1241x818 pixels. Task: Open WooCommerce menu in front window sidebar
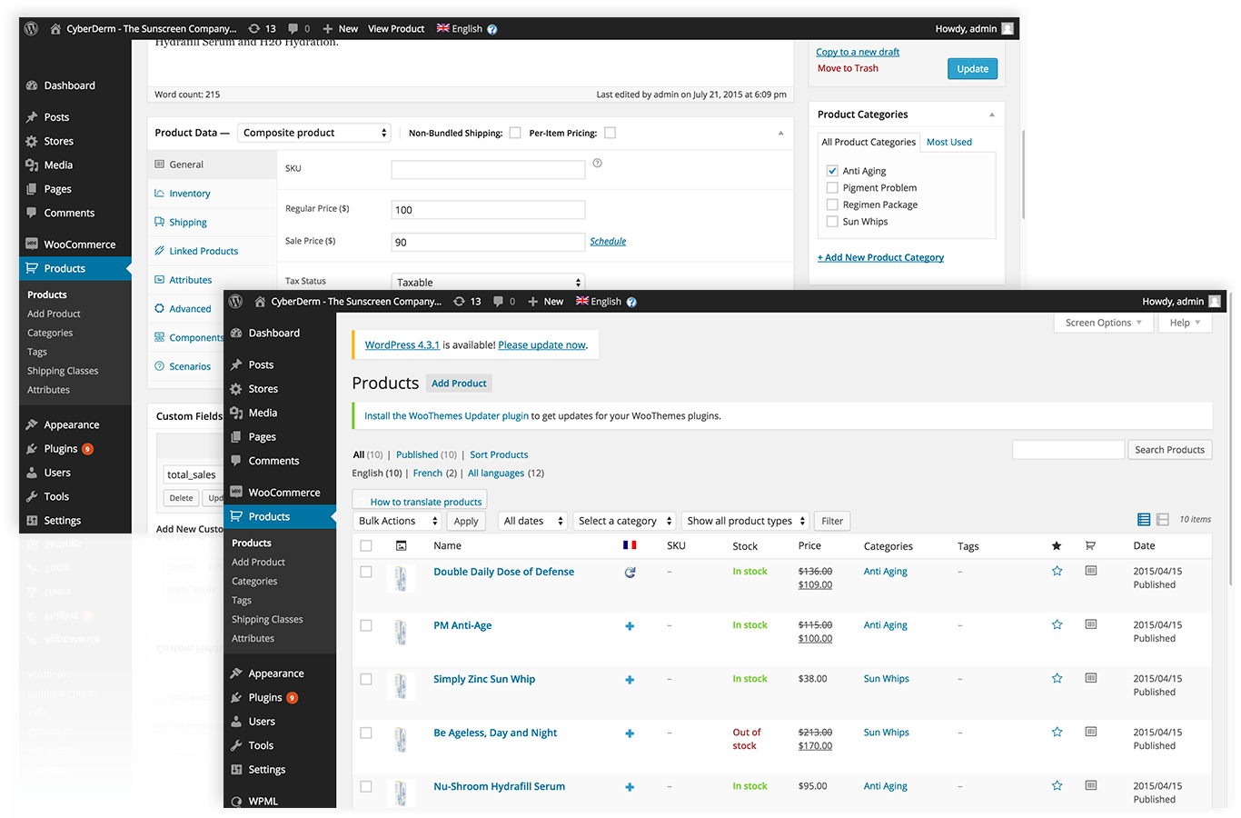[x=280, y=493]
